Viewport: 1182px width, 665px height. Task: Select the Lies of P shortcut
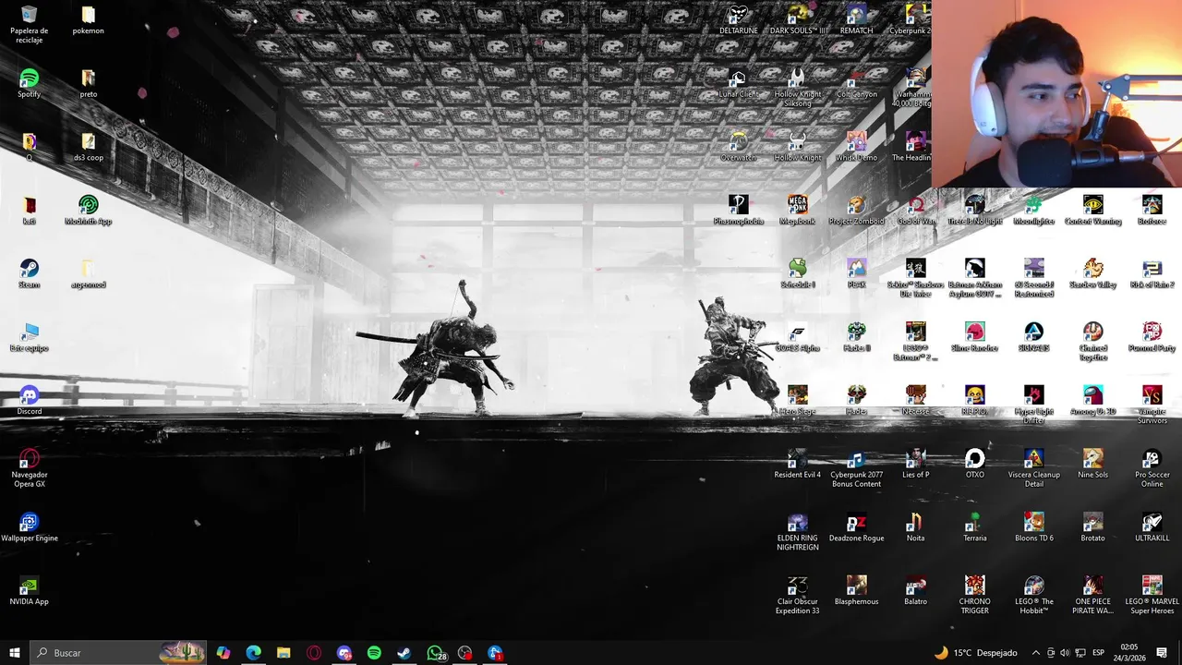coord(915,465)
